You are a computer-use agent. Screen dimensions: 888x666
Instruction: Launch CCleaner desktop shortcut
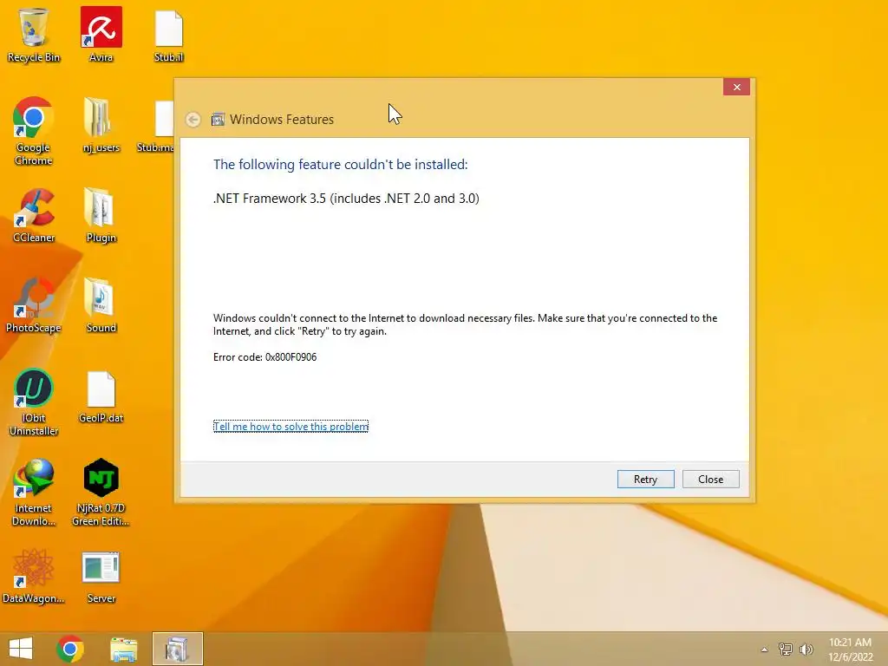tap(34, 215)
